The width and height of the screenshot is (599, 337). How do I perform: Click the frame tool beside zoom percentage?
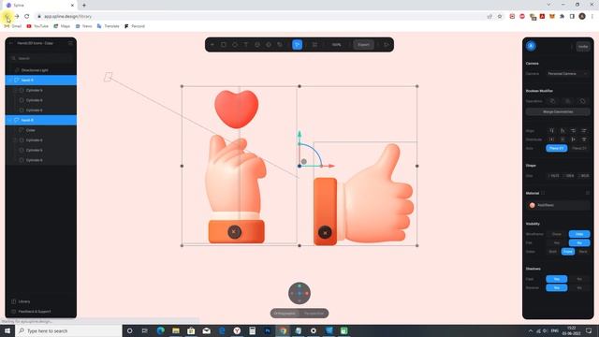(x=314, y=45)
